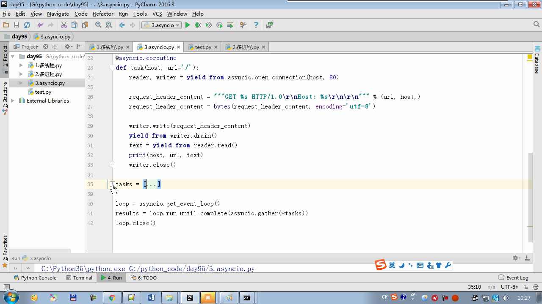Open the Terminal tool window
This screenshot has height=304, width=542.
[79, 278]
